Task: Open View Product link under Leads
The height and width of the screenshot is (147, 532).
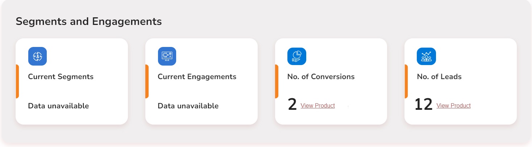Action: [x=453, y=105]
